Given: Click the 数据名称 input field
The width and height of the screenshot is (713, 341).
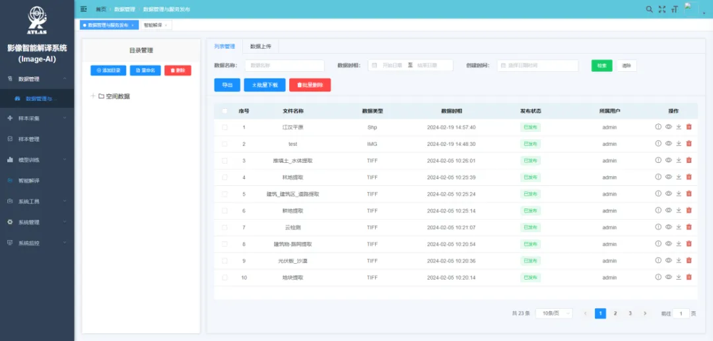Looking at the screenshot, I should pyautogui.click(x=285, y=66).
